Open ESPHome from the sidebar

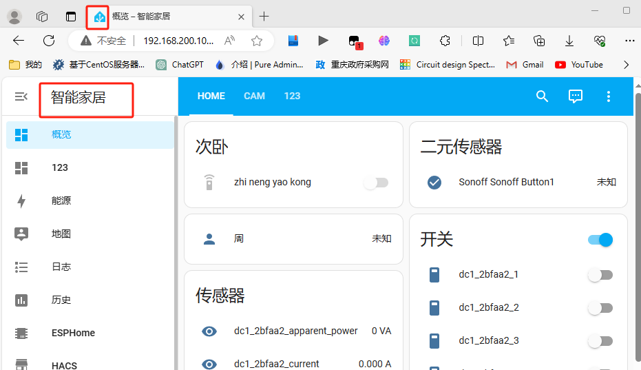73,333
